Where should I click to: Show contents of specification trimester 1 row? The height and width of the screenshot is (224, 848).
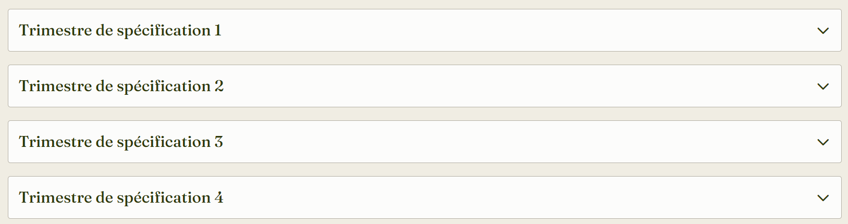(425, 30)
